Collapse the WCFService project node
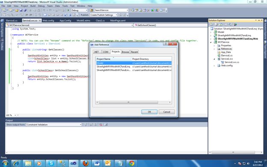267x167 pixels. point(211,42)
